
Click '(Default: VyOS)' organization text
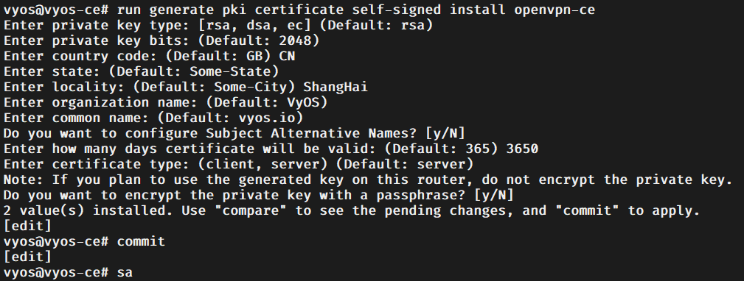[x=267, y=102]
